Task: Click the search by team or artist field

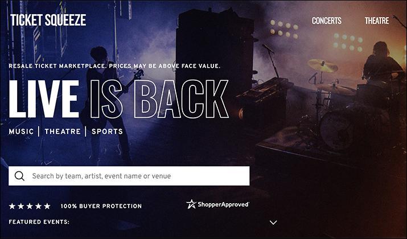Action: point(129,176)
